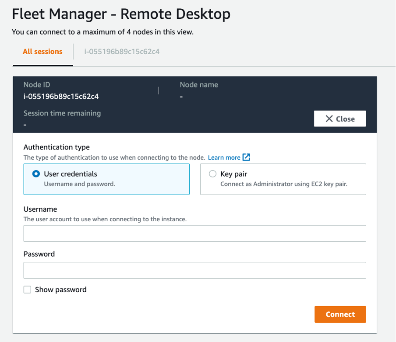
Task: Select the Key pair authentication option
Action: tap(283, 179)
